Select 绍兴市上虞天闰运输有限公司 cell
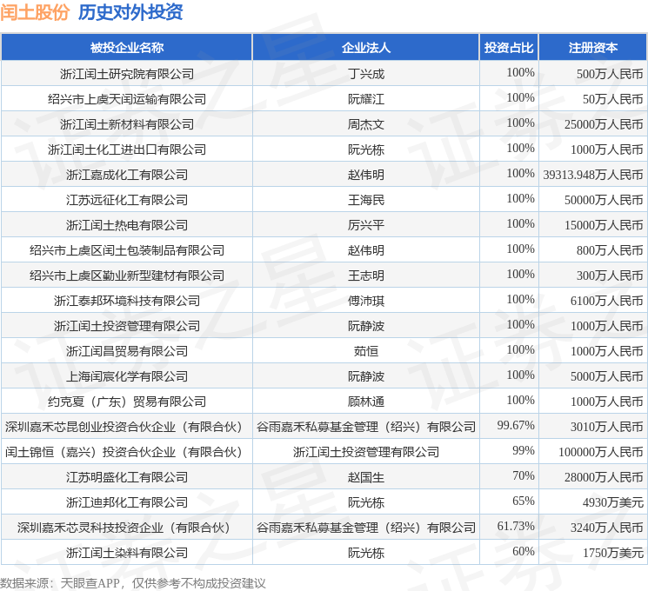The width and height of the screenshot is (648, 591). (127, 99)
